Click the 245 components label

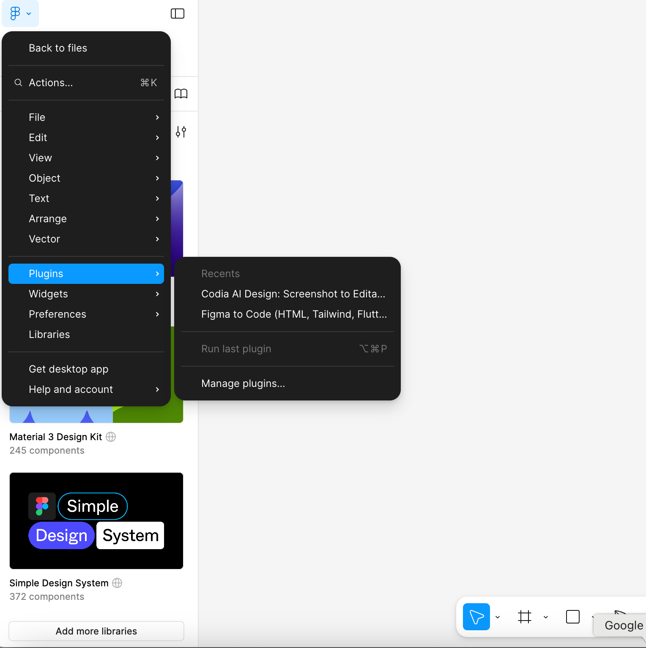tap(47, 450)
